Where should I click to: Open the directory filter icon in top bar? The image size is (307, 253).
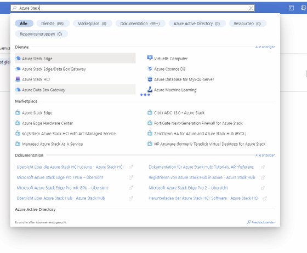point(303,8)
